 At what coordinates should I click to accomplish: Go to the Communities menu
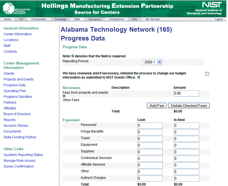39,19
